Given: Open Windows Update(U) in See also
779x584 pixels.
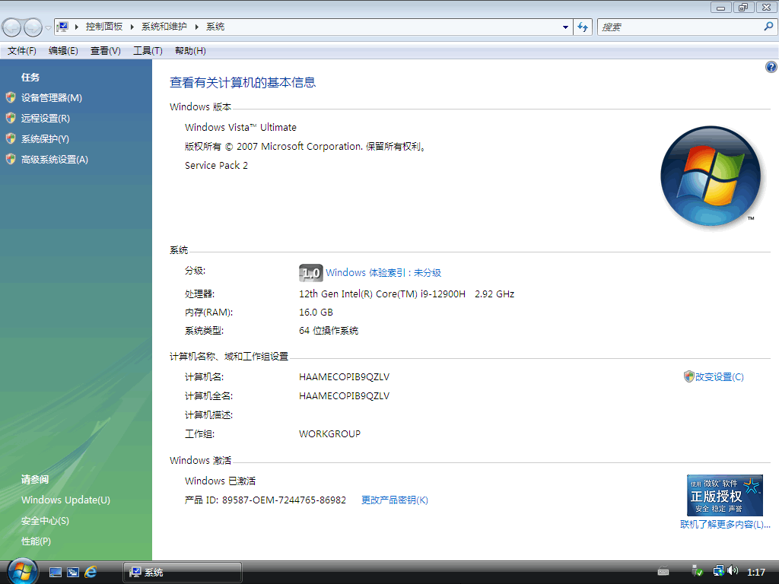Looking at the screenshot, I should [65, 500].
